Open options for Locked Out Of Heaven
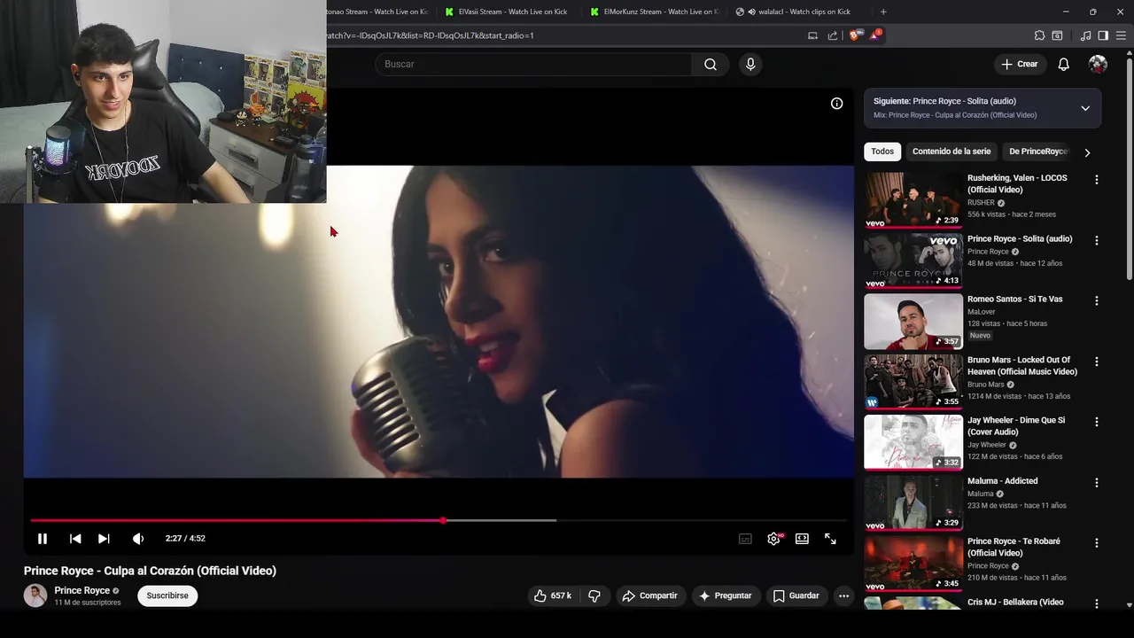The width and height of the screenshot is (1134, 638). point(1097,362)
